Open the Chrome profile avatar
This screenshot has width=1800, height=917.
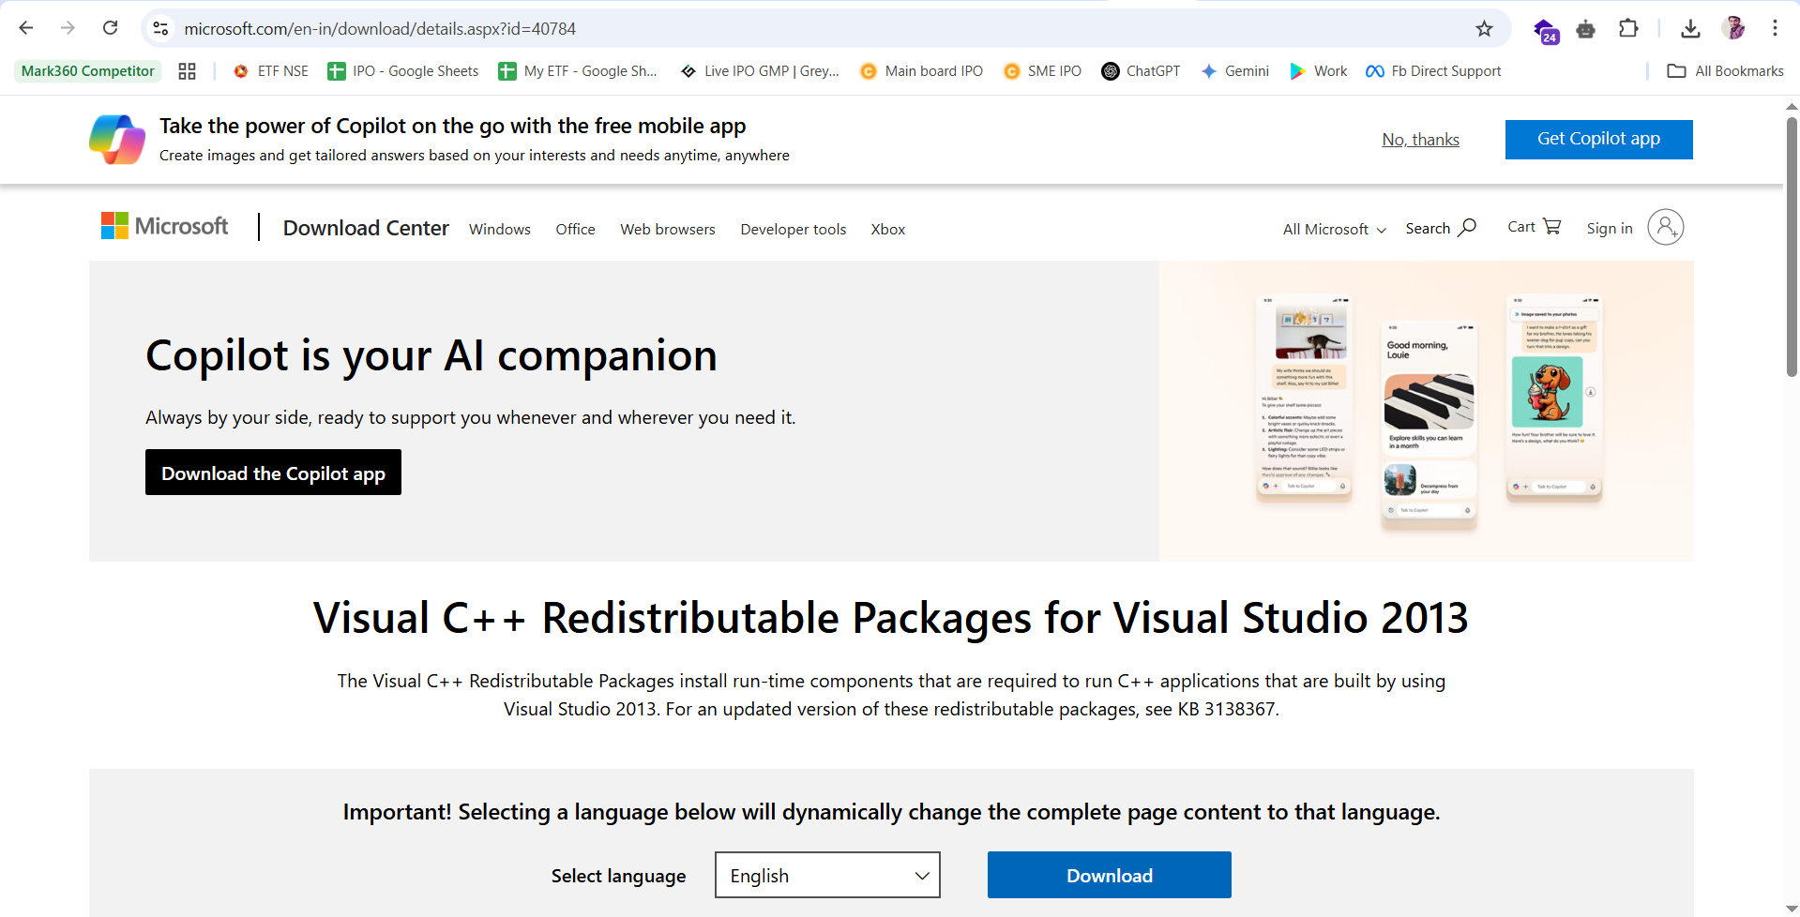point(1733,28)
